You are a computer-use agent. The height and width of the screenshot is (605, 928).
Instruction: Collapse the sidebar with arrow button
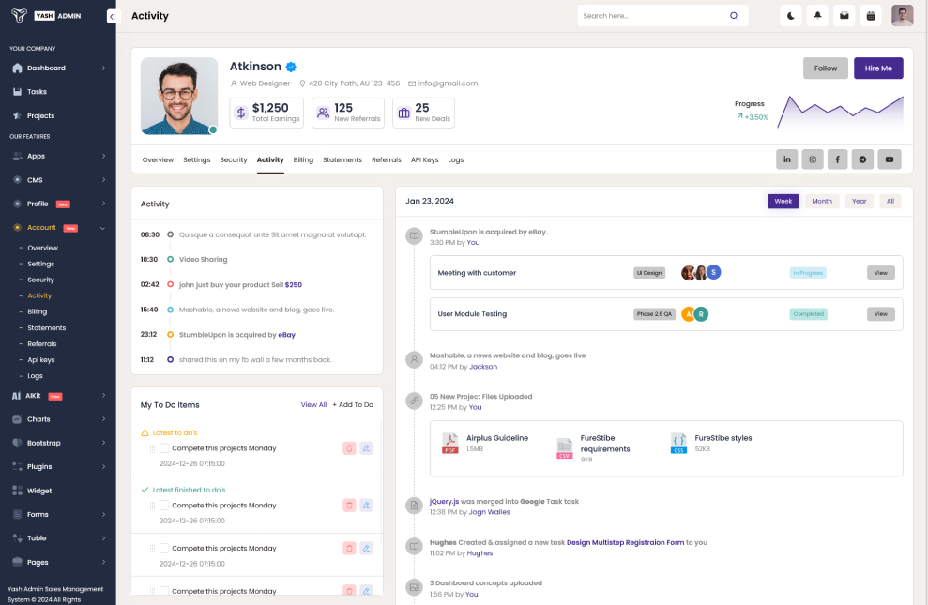tap(113, 17)
